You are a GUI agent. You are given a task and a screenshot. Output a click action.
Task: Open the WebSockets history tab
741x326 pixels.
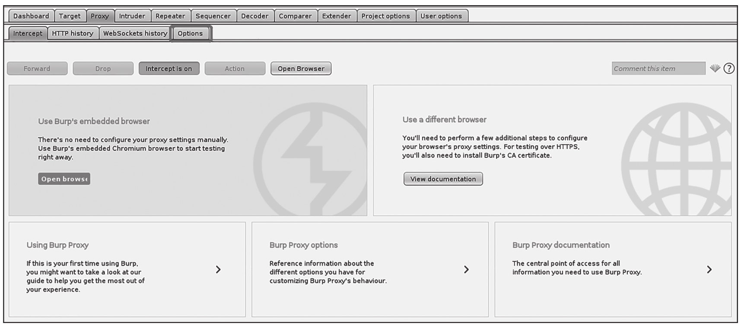(x=135, y=34)
